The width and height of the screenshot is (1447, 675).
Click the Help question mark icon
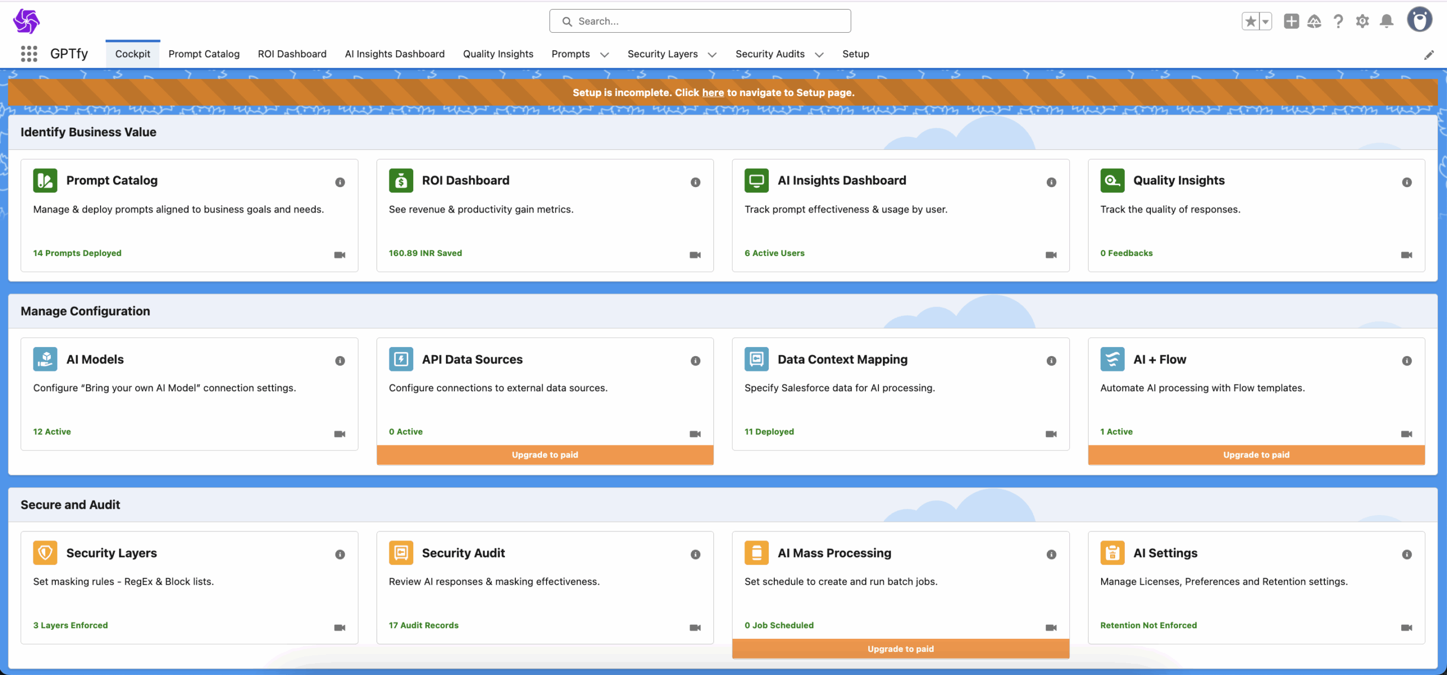1338,21
